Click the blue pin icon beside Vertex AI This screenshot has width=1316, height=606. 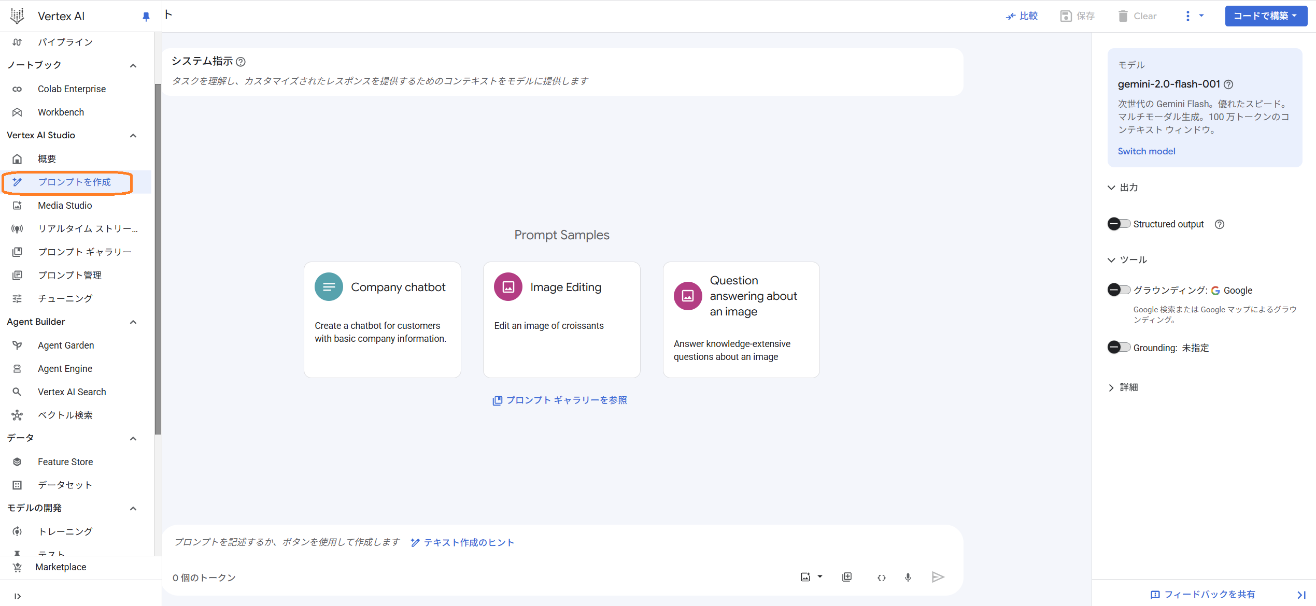click(x=146, y=17)
